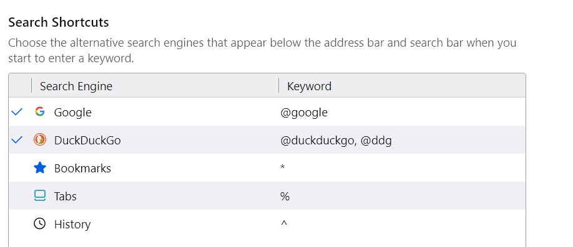Screen dimensions: 573x247
Task: Enable the Tabs shortcut checkbox
Action: pos(17,195)
